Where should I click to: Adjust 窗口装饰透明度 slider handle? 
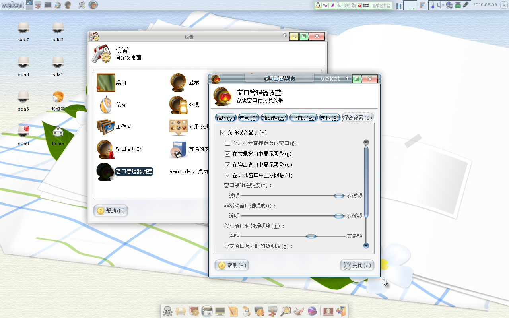tap(339, 196)
